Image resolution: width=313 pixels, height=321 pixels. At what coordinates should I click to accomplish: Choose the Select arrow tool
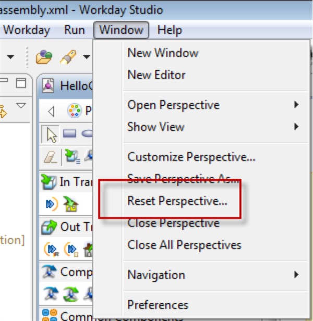pos(51,134)
